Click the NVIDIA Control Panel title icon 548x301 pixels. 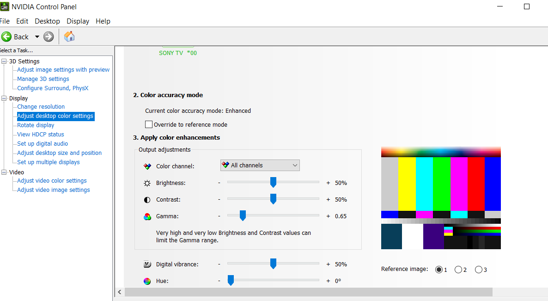(4, 6)
